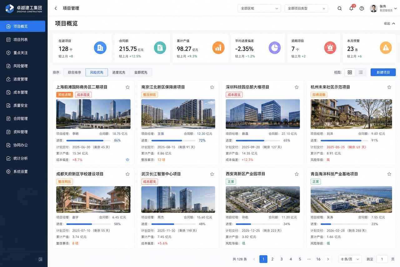Click the 在建项目 blue building icon

point(100,48)
